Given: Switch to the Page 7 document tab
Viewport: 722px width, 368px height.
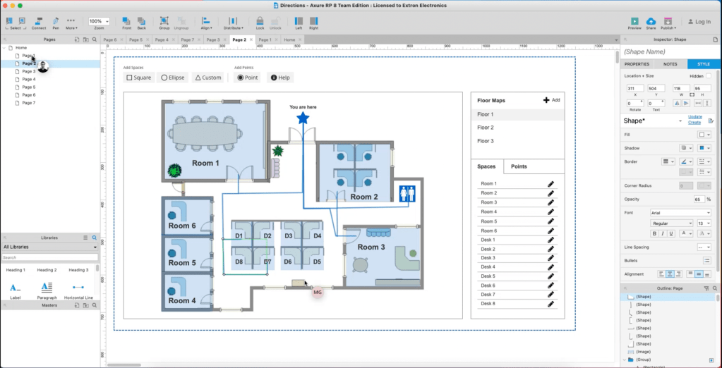Looking at the screenshot, I should (187, 40).
